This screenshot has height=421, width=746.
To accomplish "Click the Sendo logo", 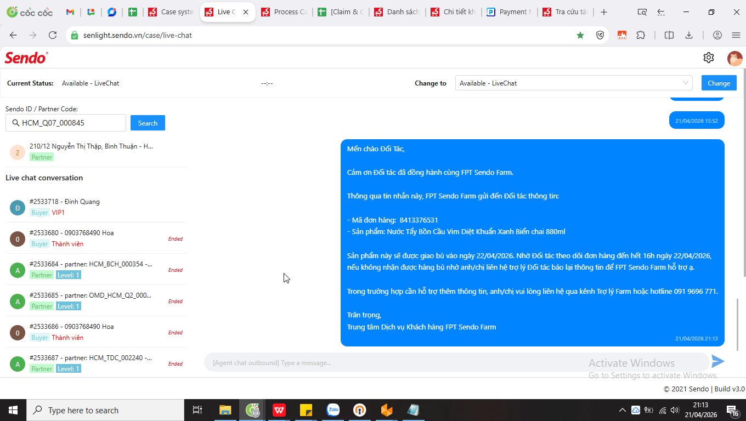I will [x=26, y=58].
